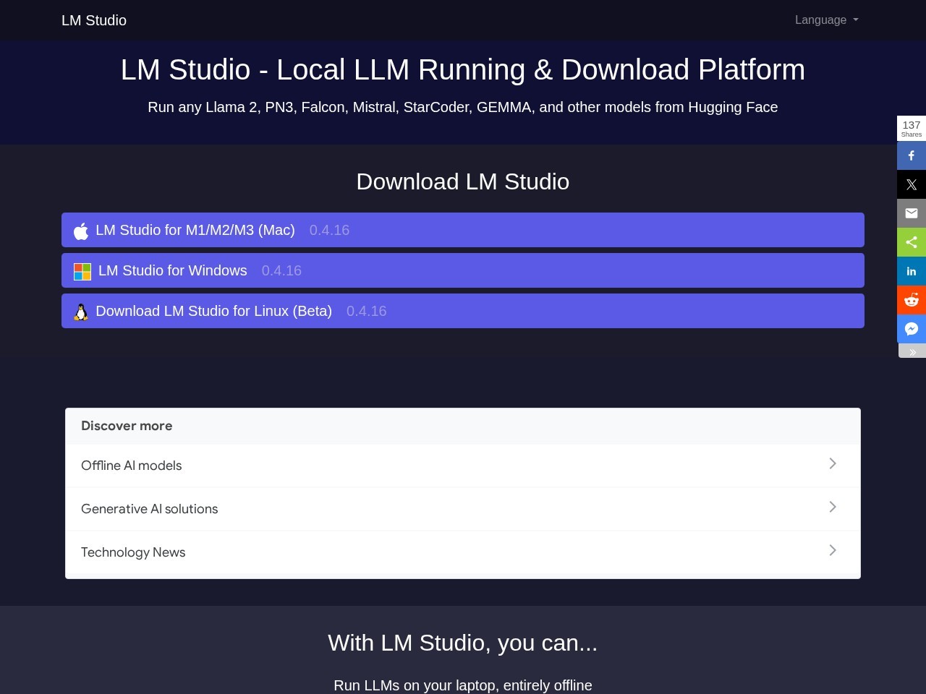Screen dimensions: 926x694
Task: Download LM Studio for M1/M2/M3 Mac
Action: point(463,230)
